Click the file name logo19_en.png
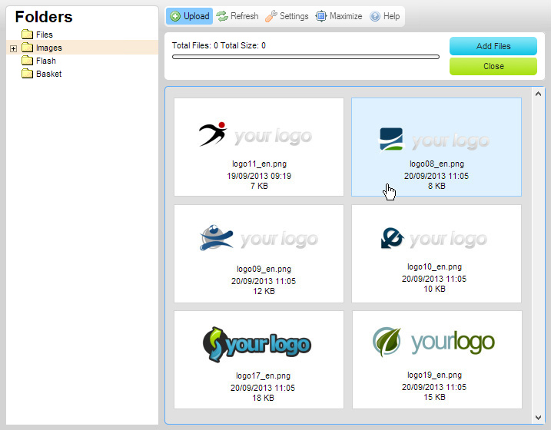 (434, 375)
